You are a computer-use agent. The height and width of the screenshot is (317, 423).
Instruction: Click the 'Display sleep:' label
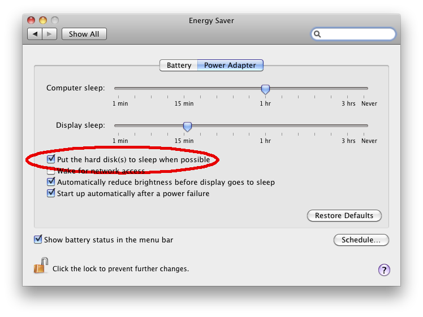click(x=80, y=125)
